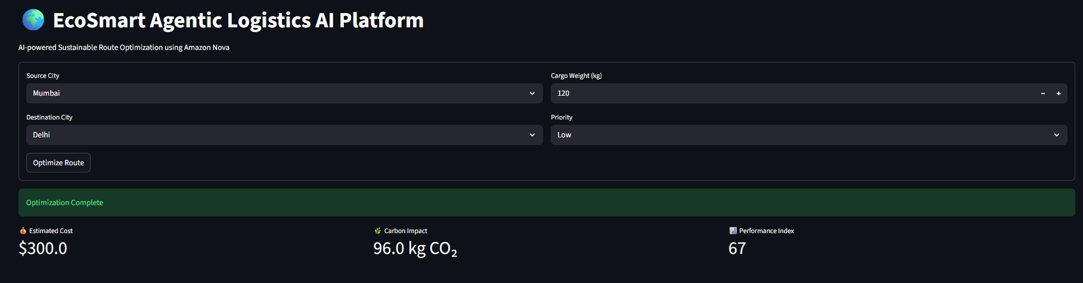Expand Destination City chevron arrow
The height and width of the screenshot is (283, 1083).
(532, 135)
